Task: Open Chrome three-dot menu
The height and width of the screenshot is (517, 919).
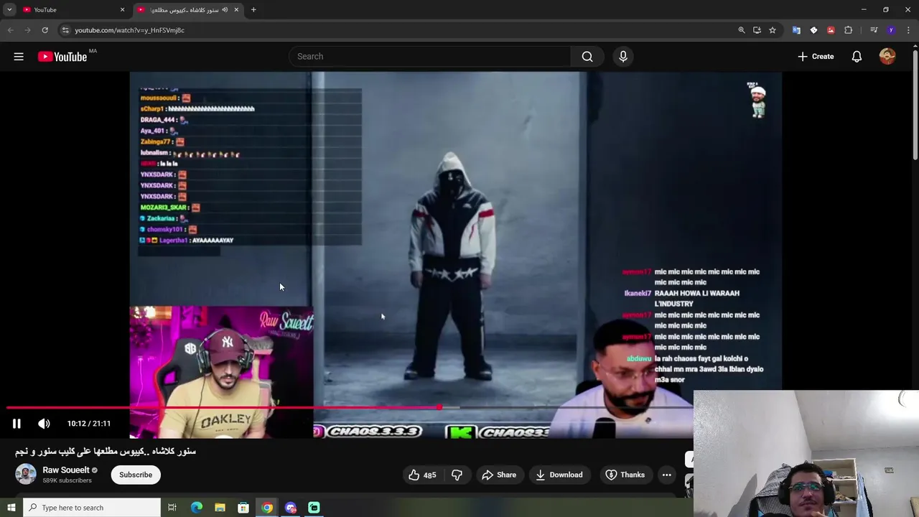Action: tap(908, 30)
